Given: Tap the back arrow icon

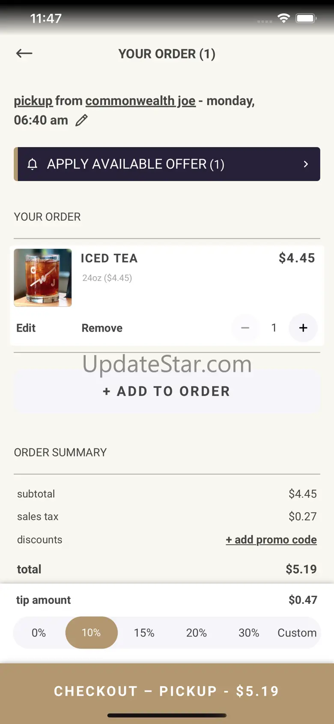Looking at the screenshot, I should click(x=24, y=53).
